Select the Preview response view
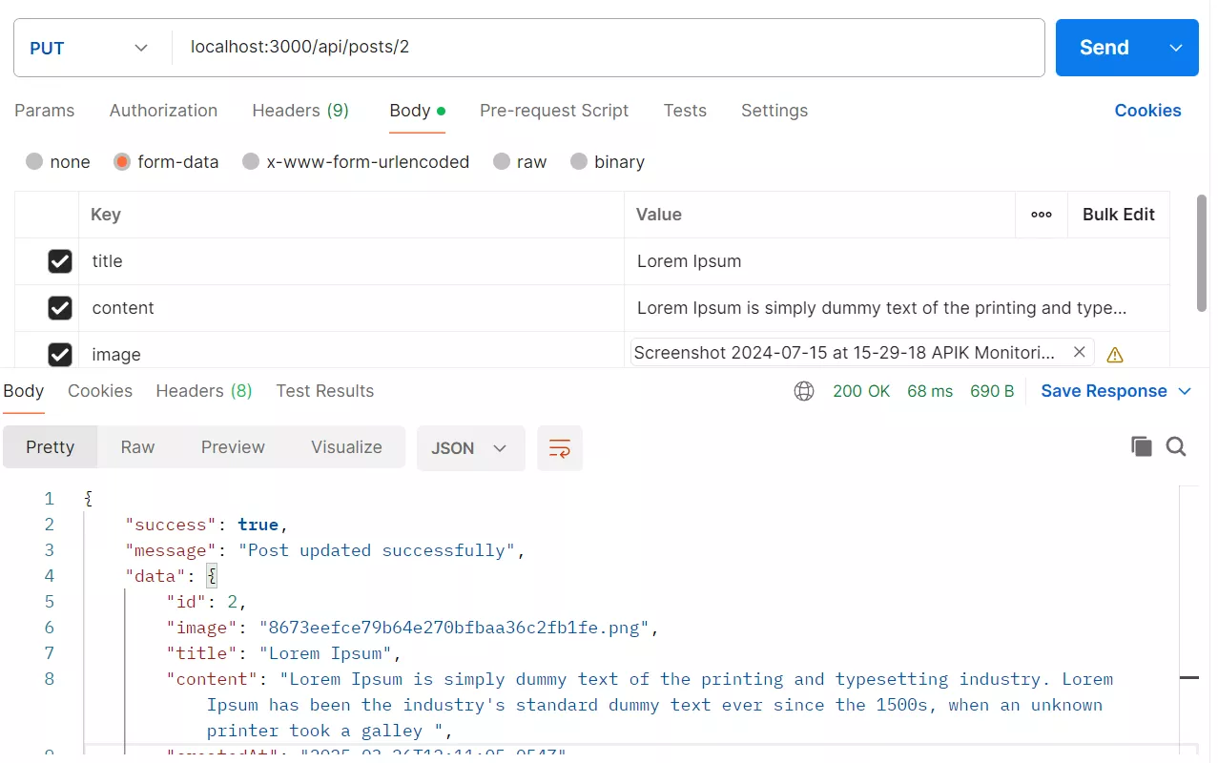The height and width of the screenshot is (763, 1218). [x=233, y=447]
